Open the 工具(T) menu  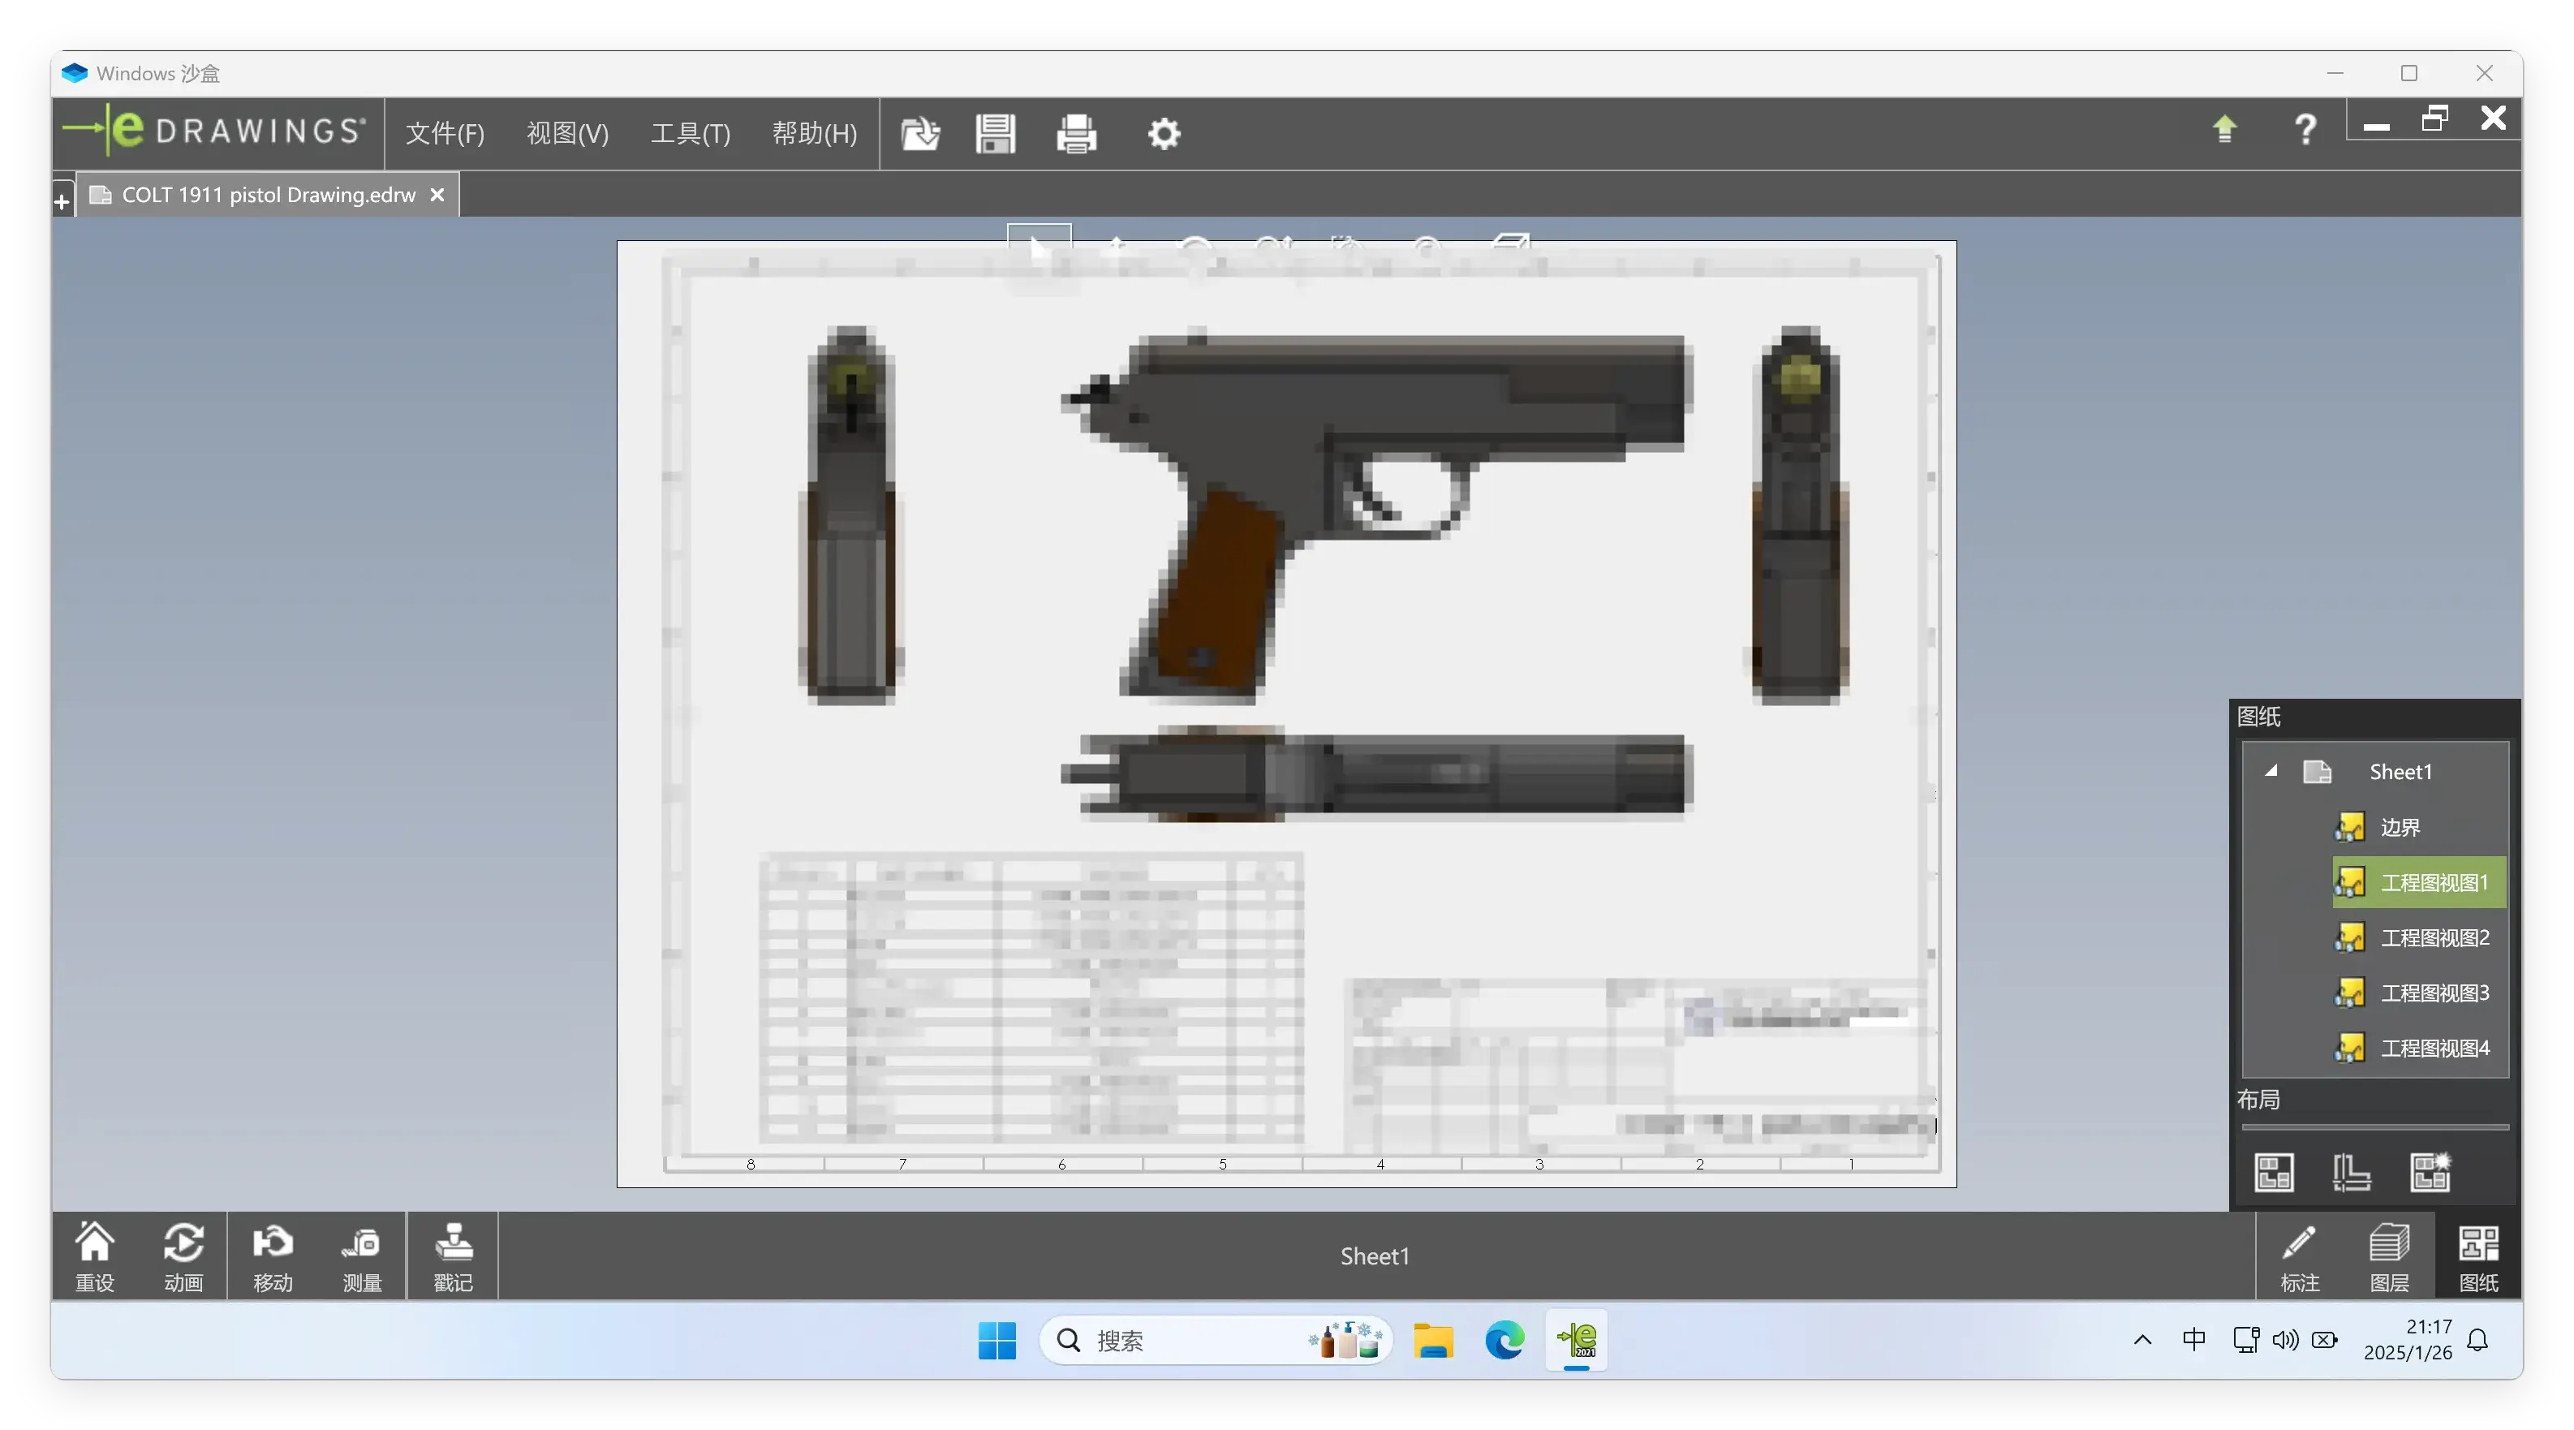[x=691, y=133]
